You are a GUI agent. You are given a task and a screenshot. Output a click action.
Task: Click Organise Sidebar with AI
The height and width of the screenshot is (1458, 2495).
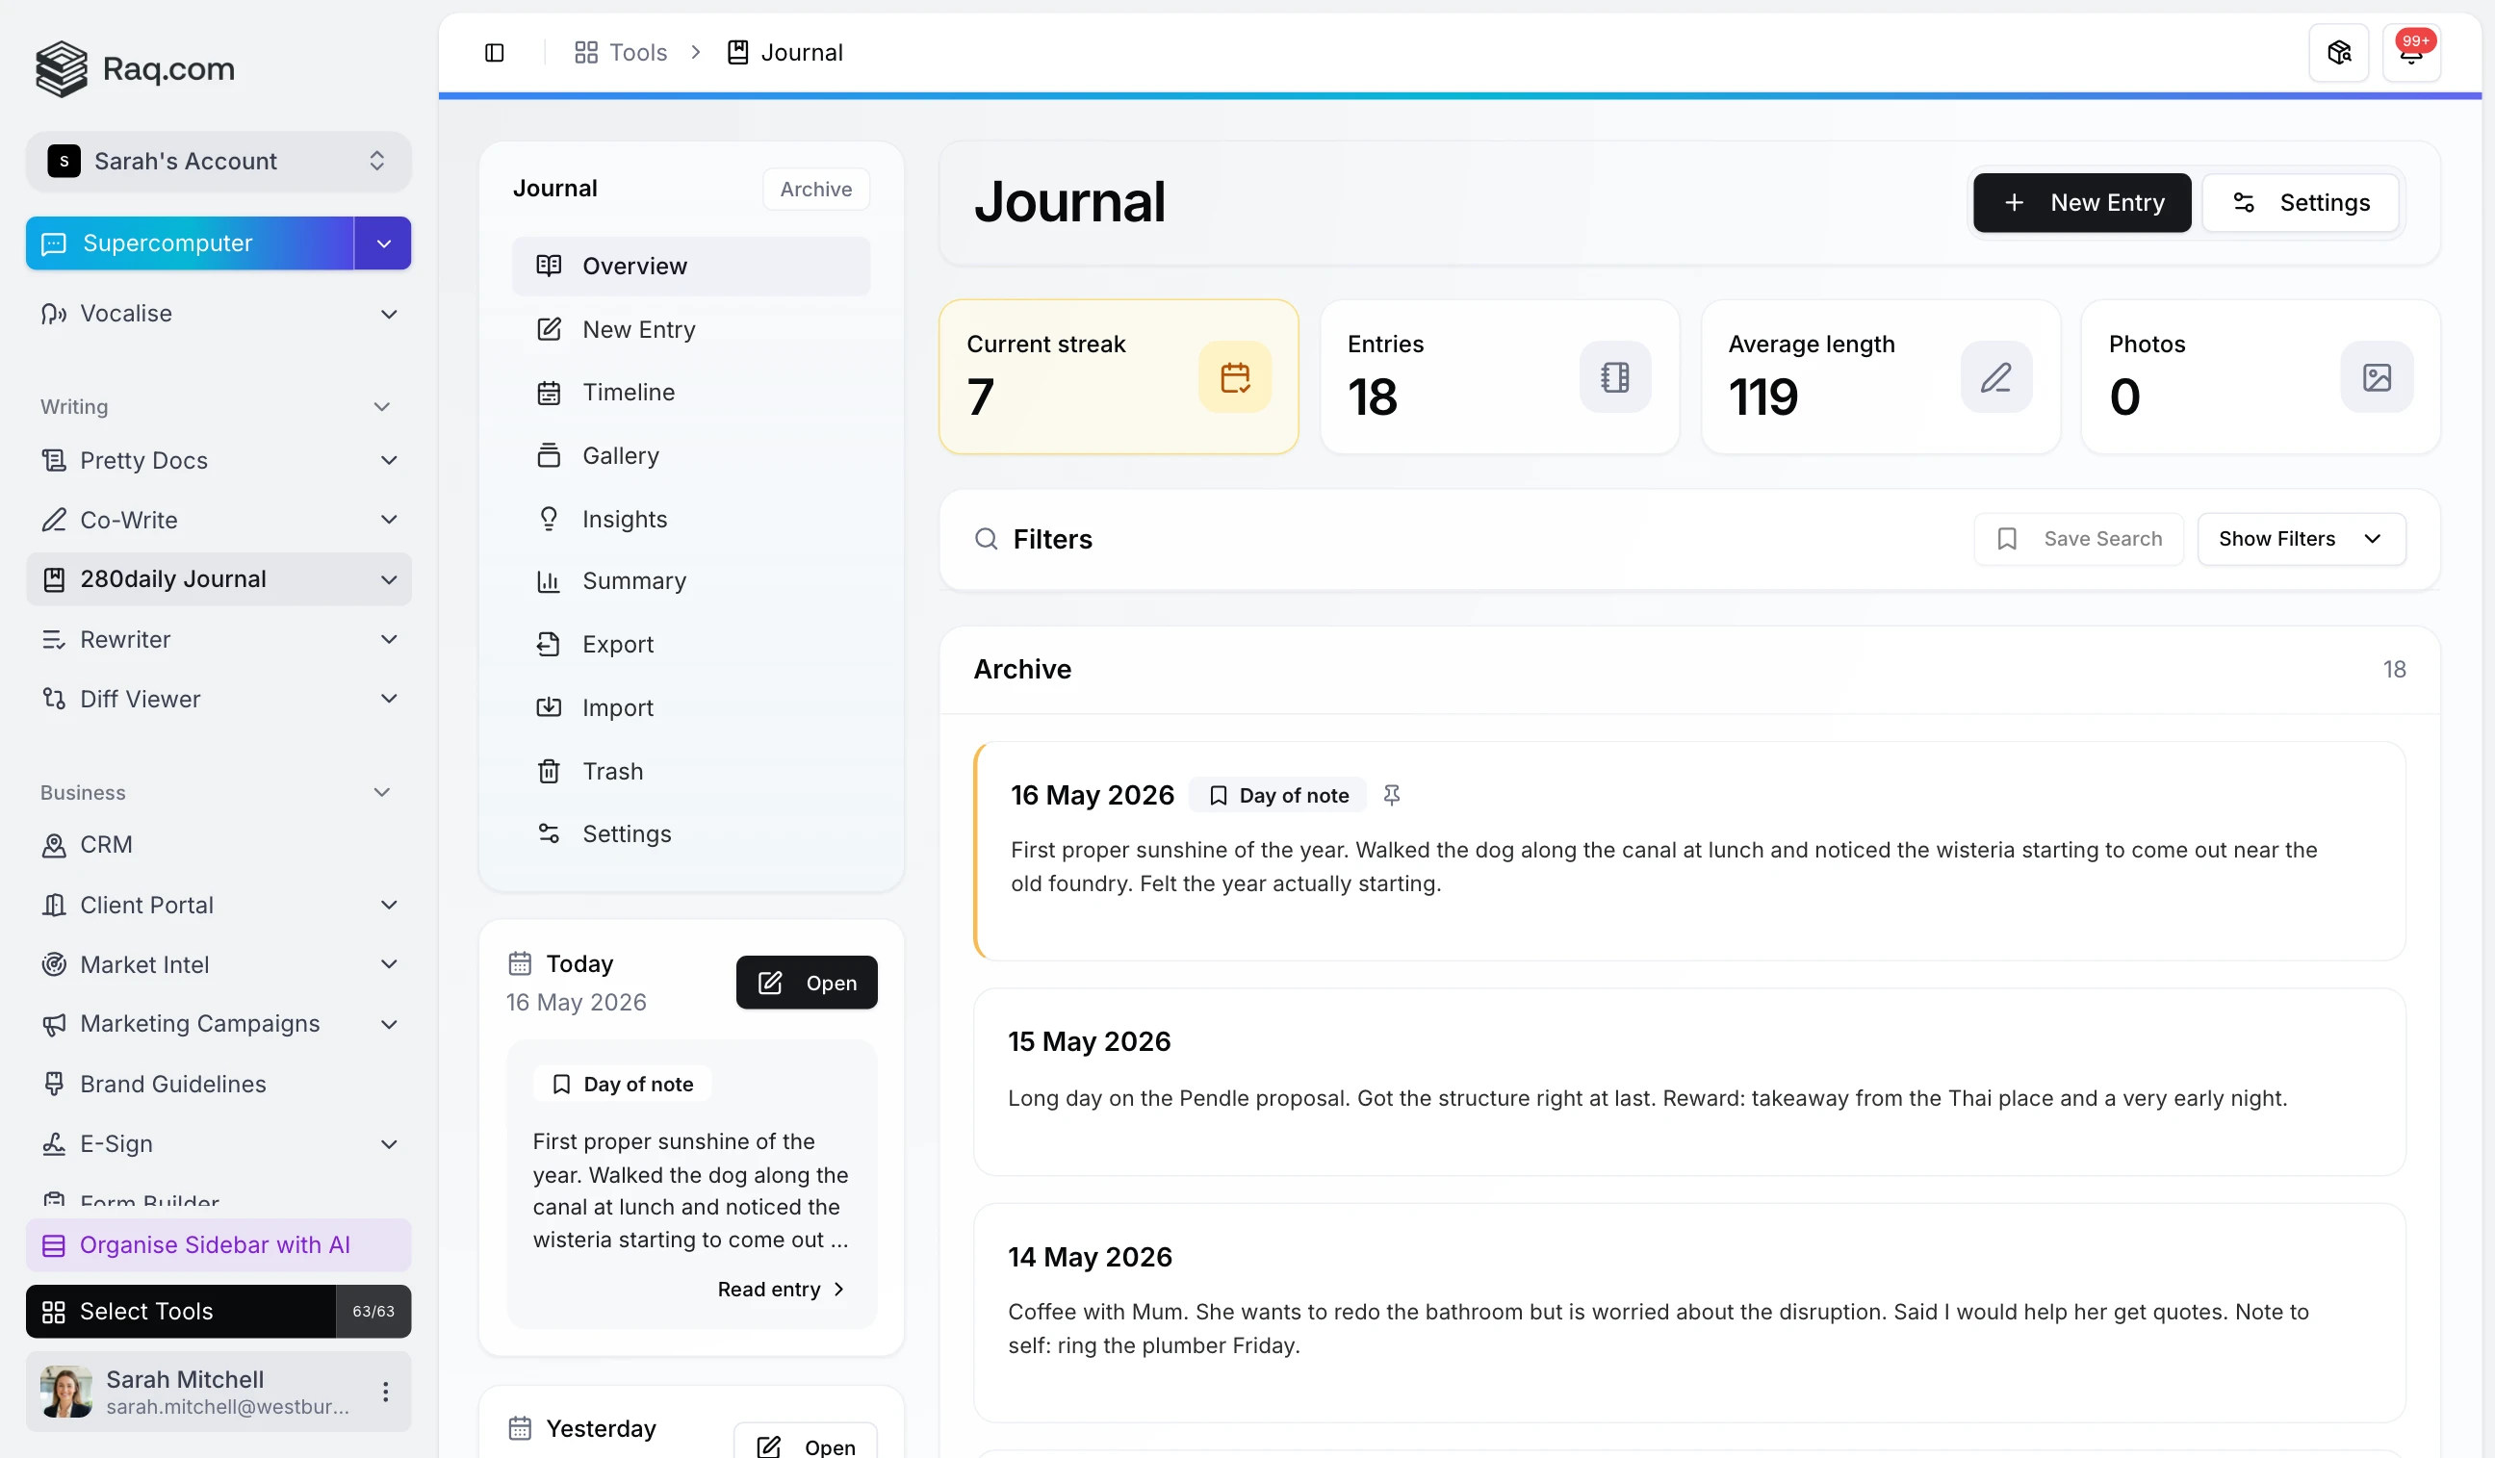point(218,1245)
